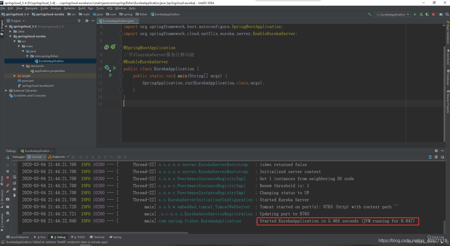The width and height of the screenshot is (450, 246).
Task: Stop debug session with red square
Action: [x=8, y=178]
